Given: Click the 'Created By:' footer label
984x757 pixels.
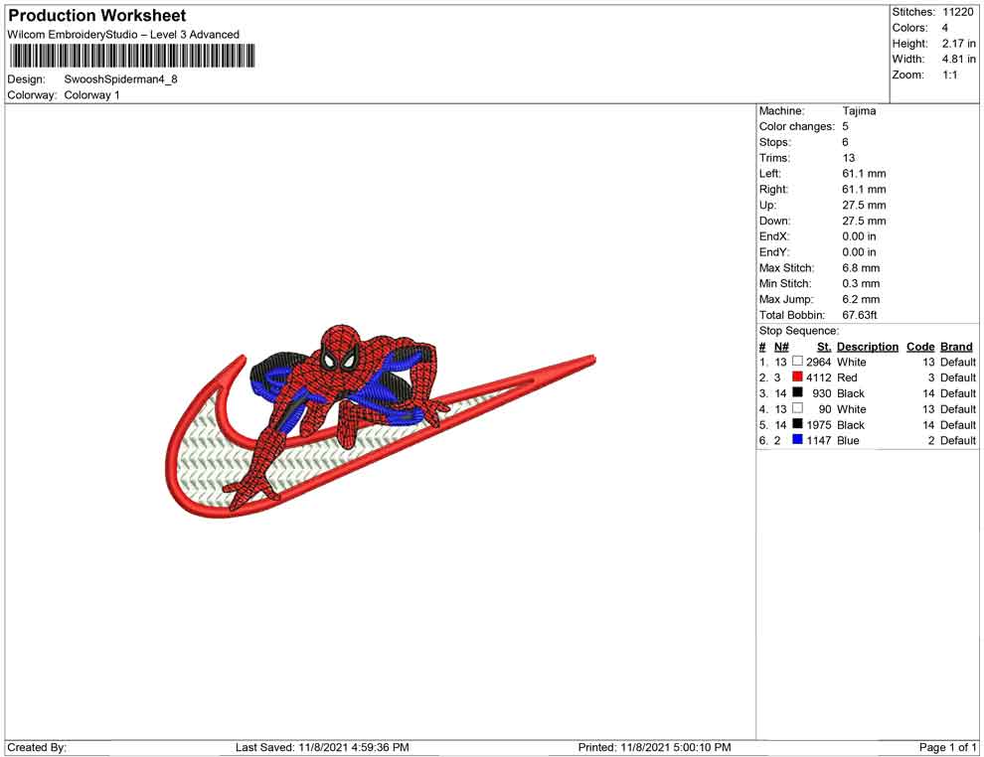Looking at the screenshot, I should 37,747.
